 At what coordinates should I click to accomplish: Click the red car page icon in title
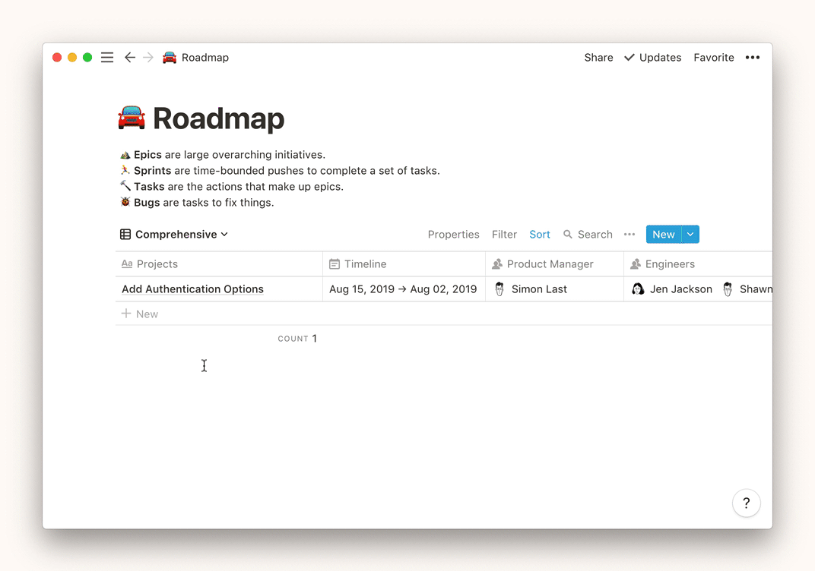[132, 118]
